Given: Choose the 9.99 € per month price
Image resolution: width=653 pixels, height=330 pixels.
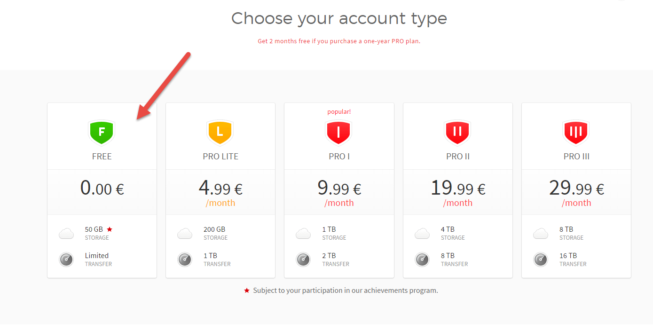Looking at the screenshot, I should (x=339, y=189).
